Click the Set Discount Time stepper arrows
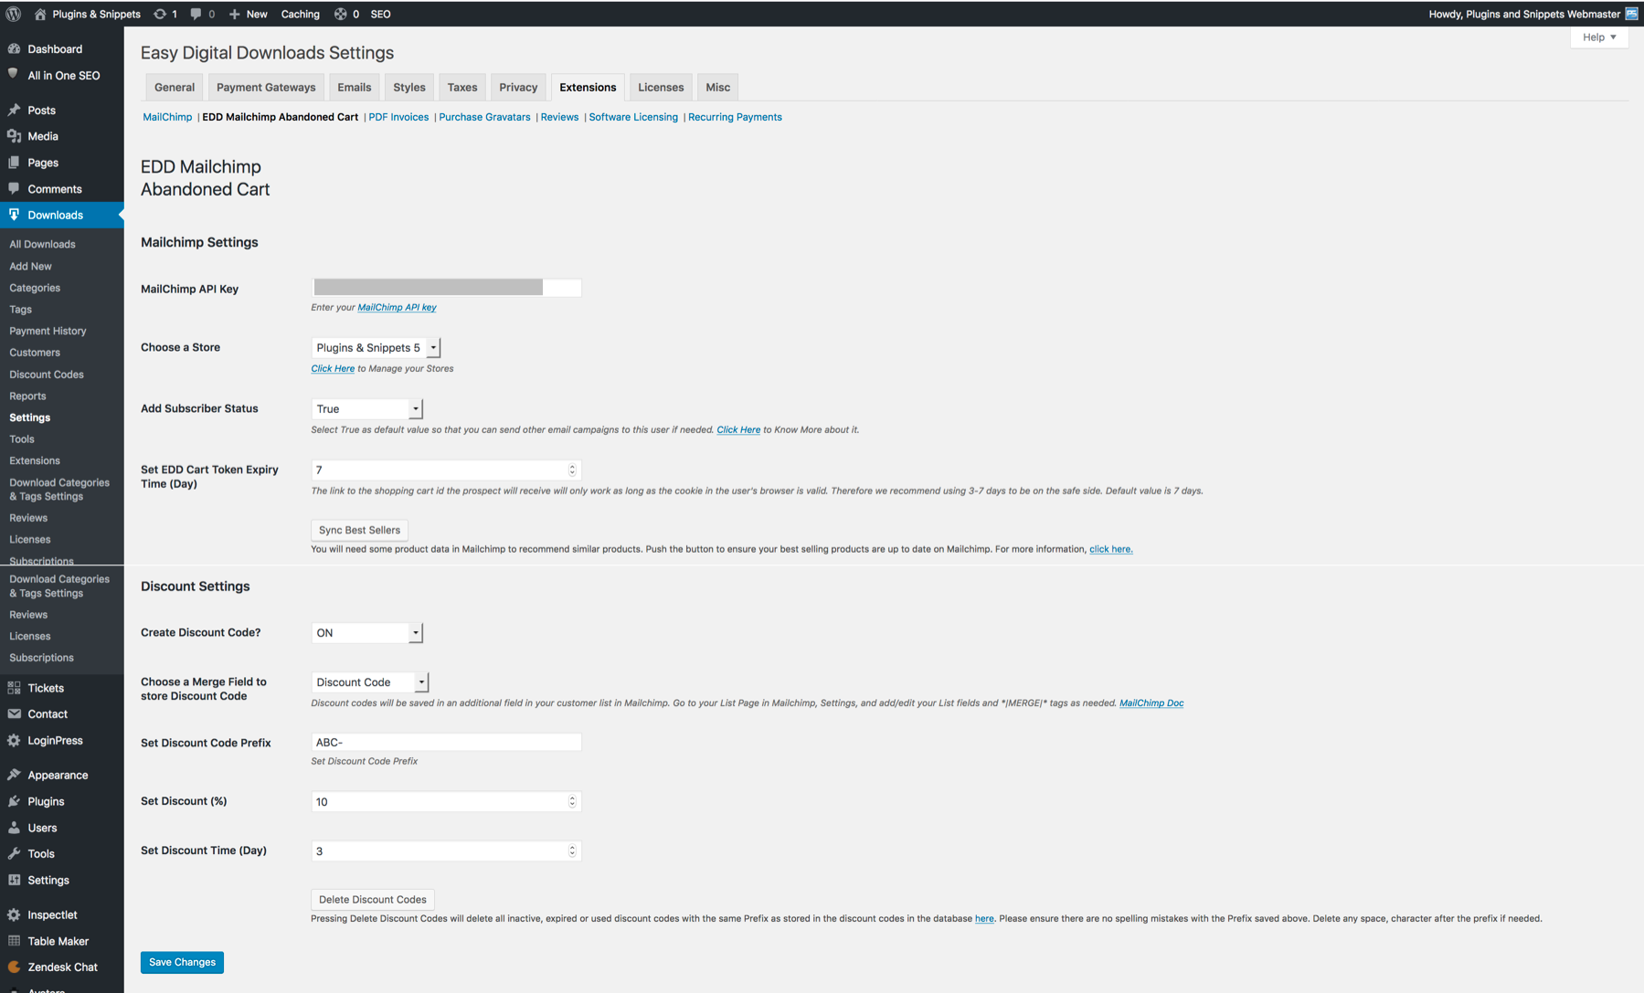 click(x=572, y=850)
